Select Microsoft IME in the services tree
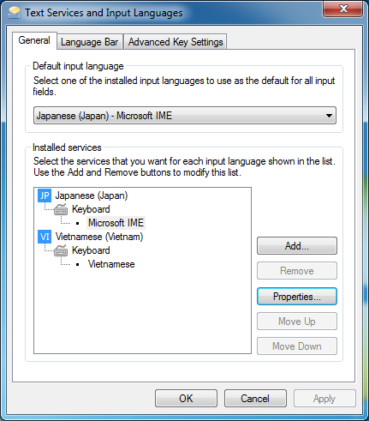Image resolution: width=369 pixels, height=421 pixels. point(116,223)
